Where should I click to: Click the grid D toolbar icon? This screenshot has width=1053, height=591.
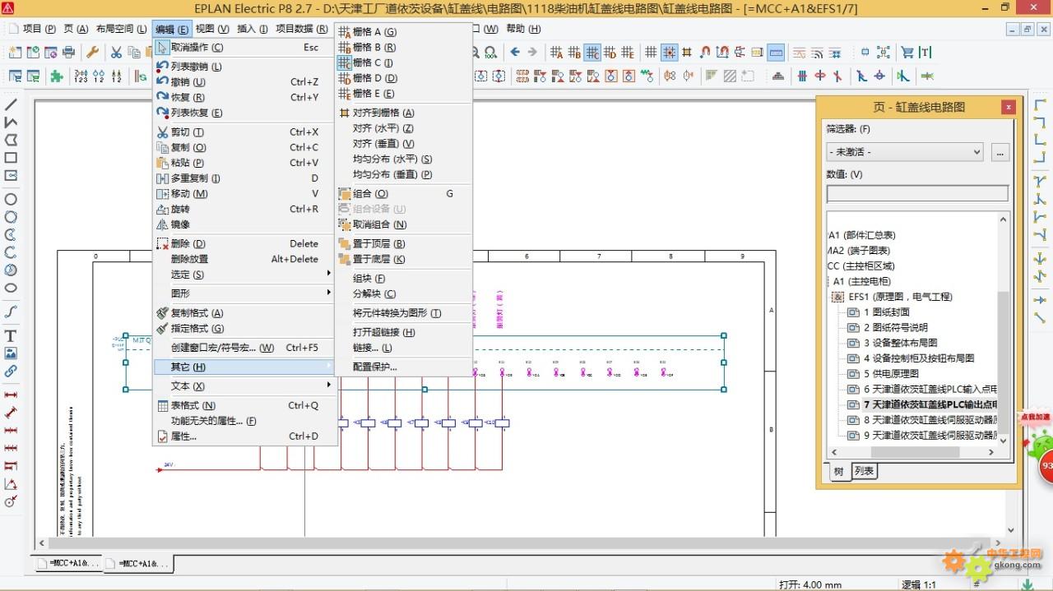610,53
